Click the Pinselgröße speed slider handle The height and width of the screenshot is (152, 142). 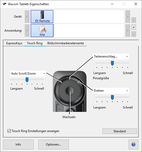pyautogui.click(x=112, y=63)
